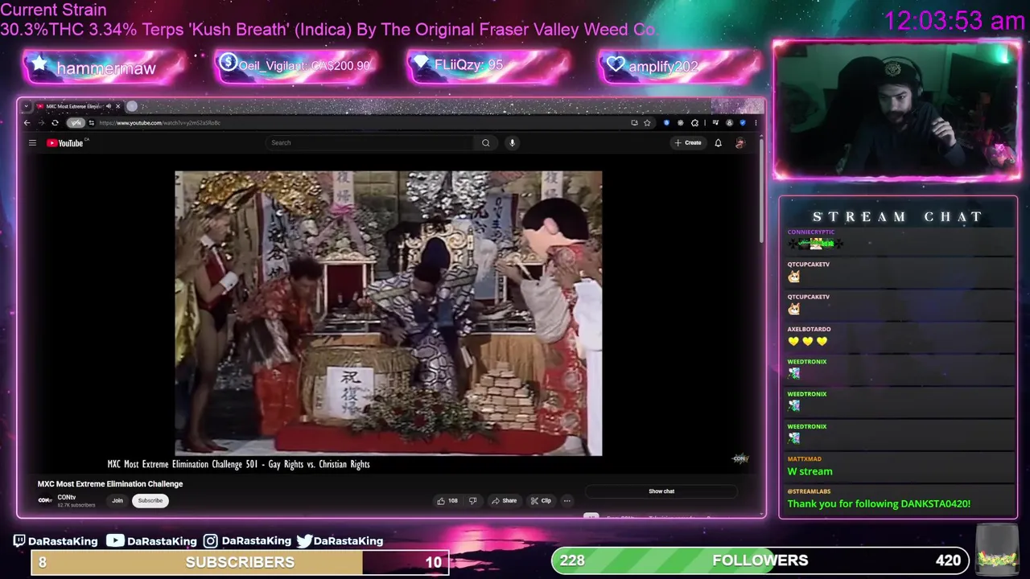
Task: Click the video title MXC Most Extreme Elimination Challenge
Action: (x=110, y=484)
